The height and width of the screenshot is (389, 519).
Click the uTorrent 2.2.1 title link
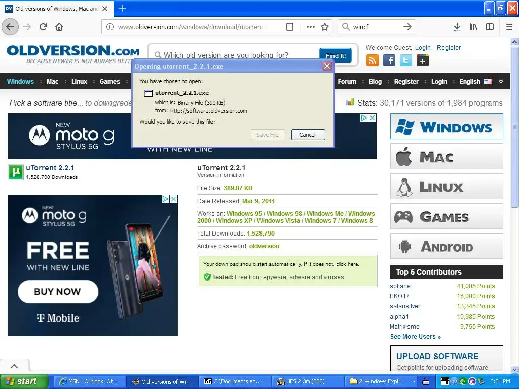[x=50, y=168]
